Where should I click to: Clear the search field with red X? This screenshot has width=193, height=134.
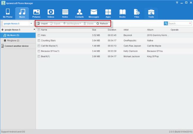pyautogui.click(x=190, y=23)
